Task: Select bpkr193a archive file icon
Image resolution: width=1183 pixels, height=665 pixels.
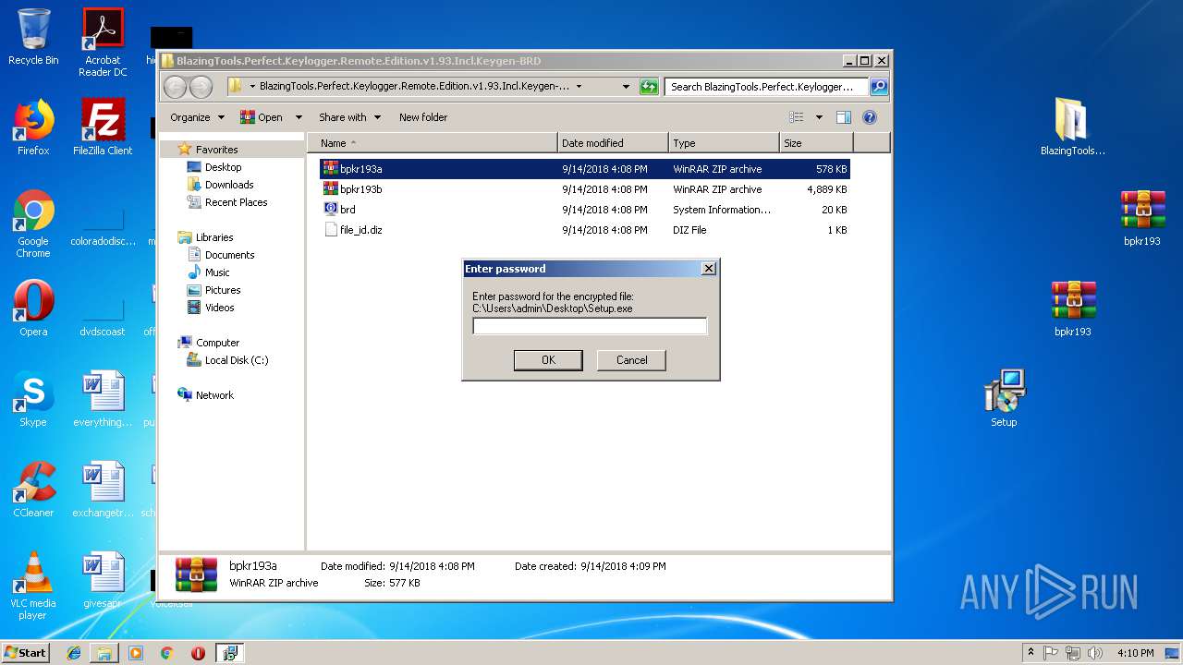Action: (x=330, y=169)
